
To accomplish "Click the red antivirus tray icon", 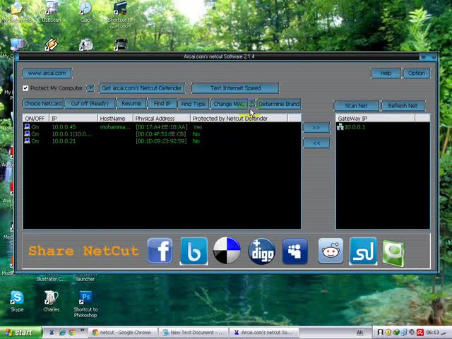I will [x=420, y=333].
